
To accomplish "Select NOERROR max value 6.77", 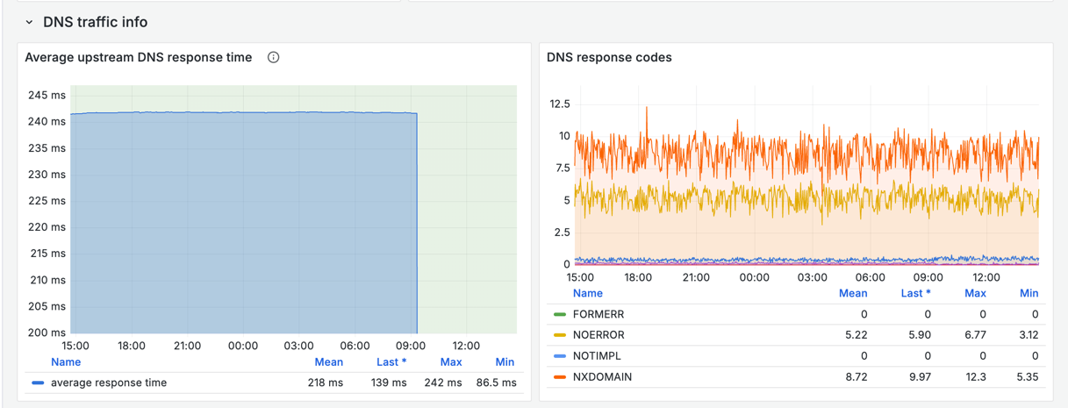I will (974, 335).
